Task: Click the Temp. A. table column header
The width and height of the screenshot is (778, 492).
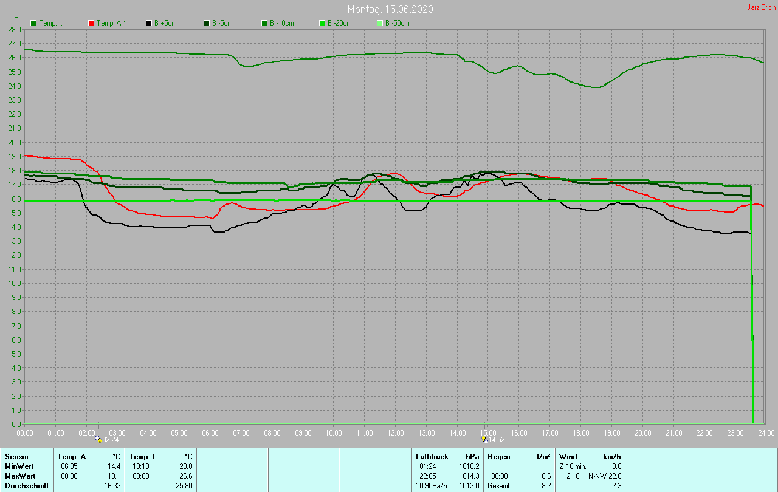Action: (72, 456)
